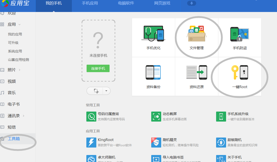Click the 音乐 note icon in sidebar

2,93
